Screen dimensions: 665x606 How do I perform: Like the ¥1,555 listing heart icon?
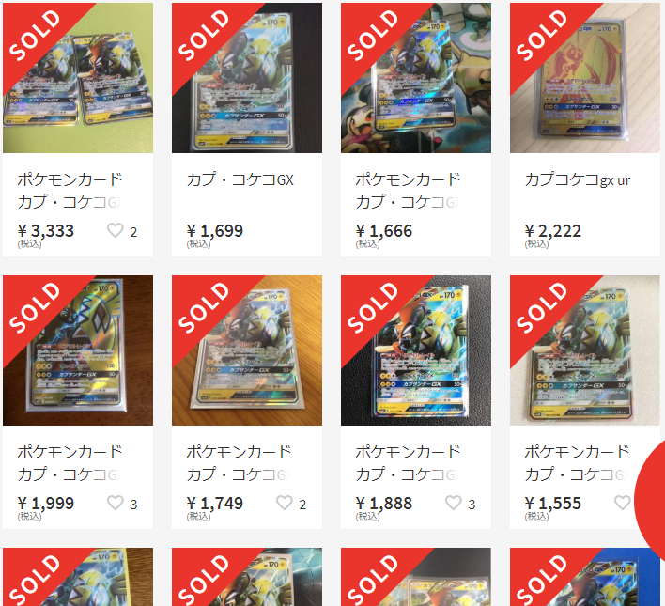click(x=622, y=503)
